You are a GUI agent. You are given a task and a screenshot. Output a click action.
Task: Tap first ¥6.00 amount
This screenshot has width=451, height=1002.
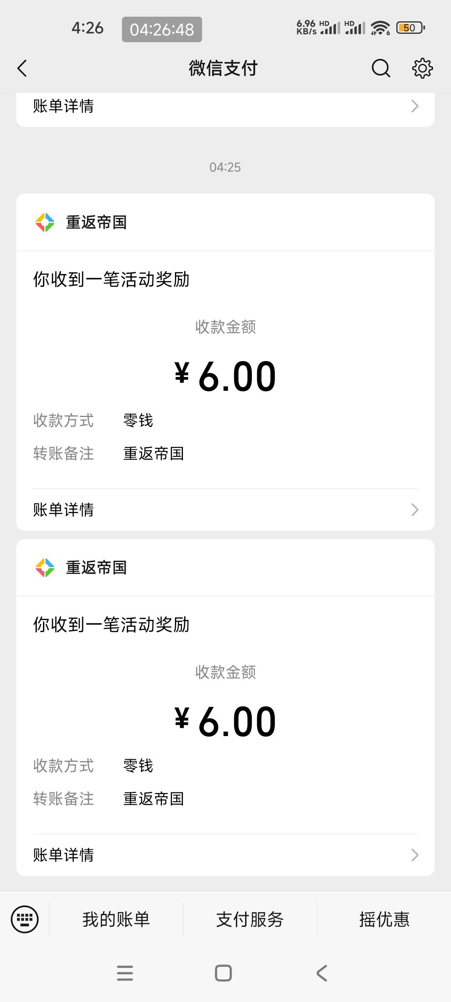tap(225, 376)
